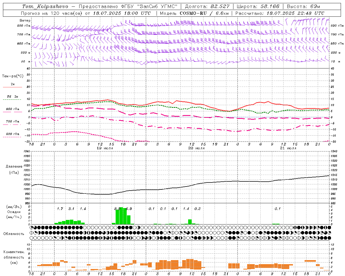Click the 'Осадки' precipitation label
Image resolution: width=345 pixels, height=276 pixels.
point(14,212)
